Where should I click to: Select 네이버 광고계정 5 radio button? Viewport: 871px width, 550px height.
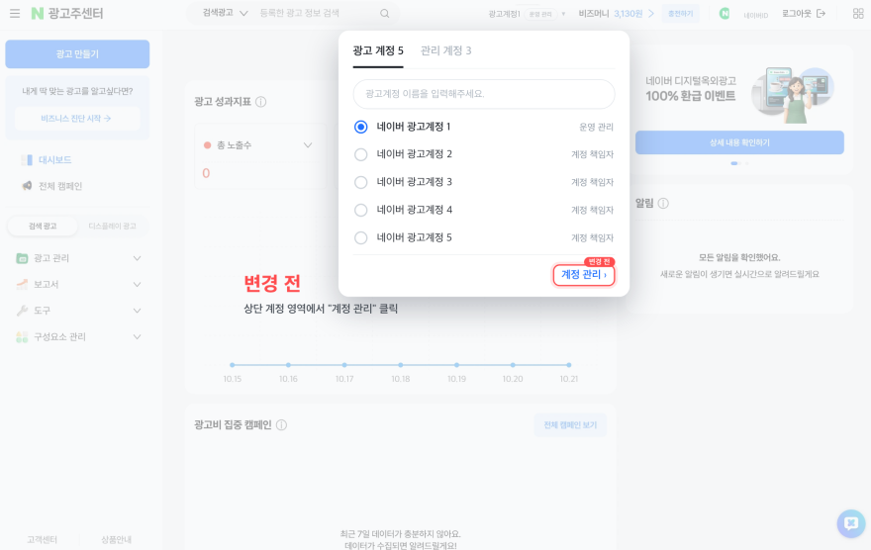click(361, 237)
